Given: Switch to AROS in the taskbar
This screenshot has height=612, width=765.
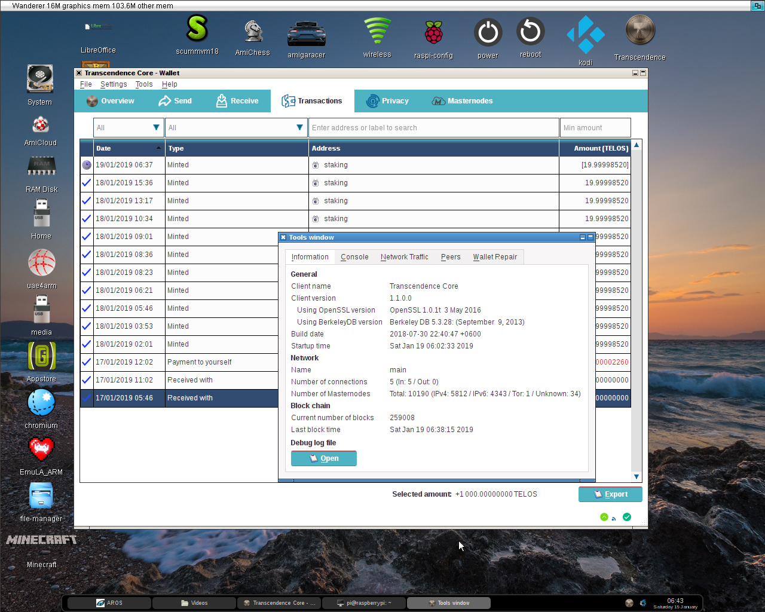Looking at the screenshot, I should [x=109, y=603].
